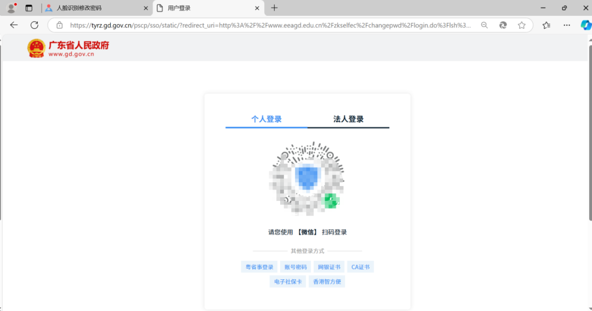592x311 pixels.
Task: Choose 香港智方便 login method
Action: click(x=327, y=281)
